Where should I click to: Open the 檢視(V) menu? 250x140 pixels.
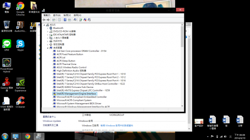pyautogui.click(x=67, y=15)
